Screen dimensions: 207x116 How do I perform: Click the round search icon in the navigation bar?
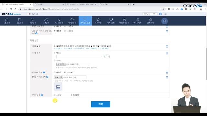click(x=165, y=21)
